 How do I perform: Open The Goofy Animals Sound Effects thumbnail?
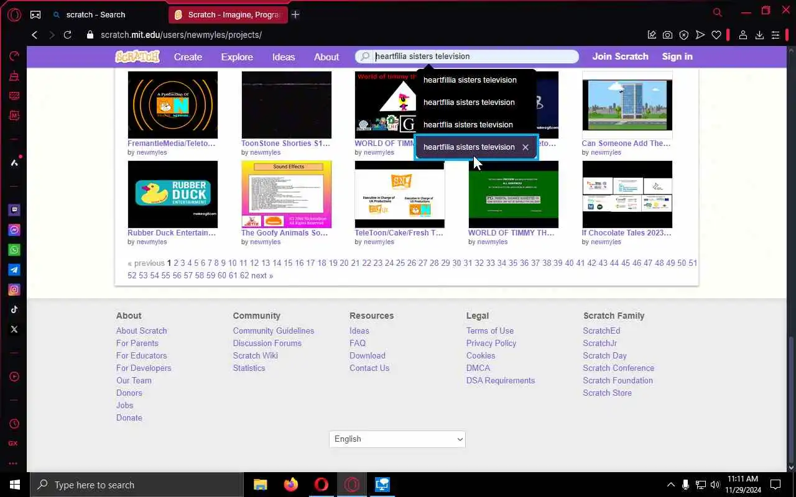(x=286, y=194)
